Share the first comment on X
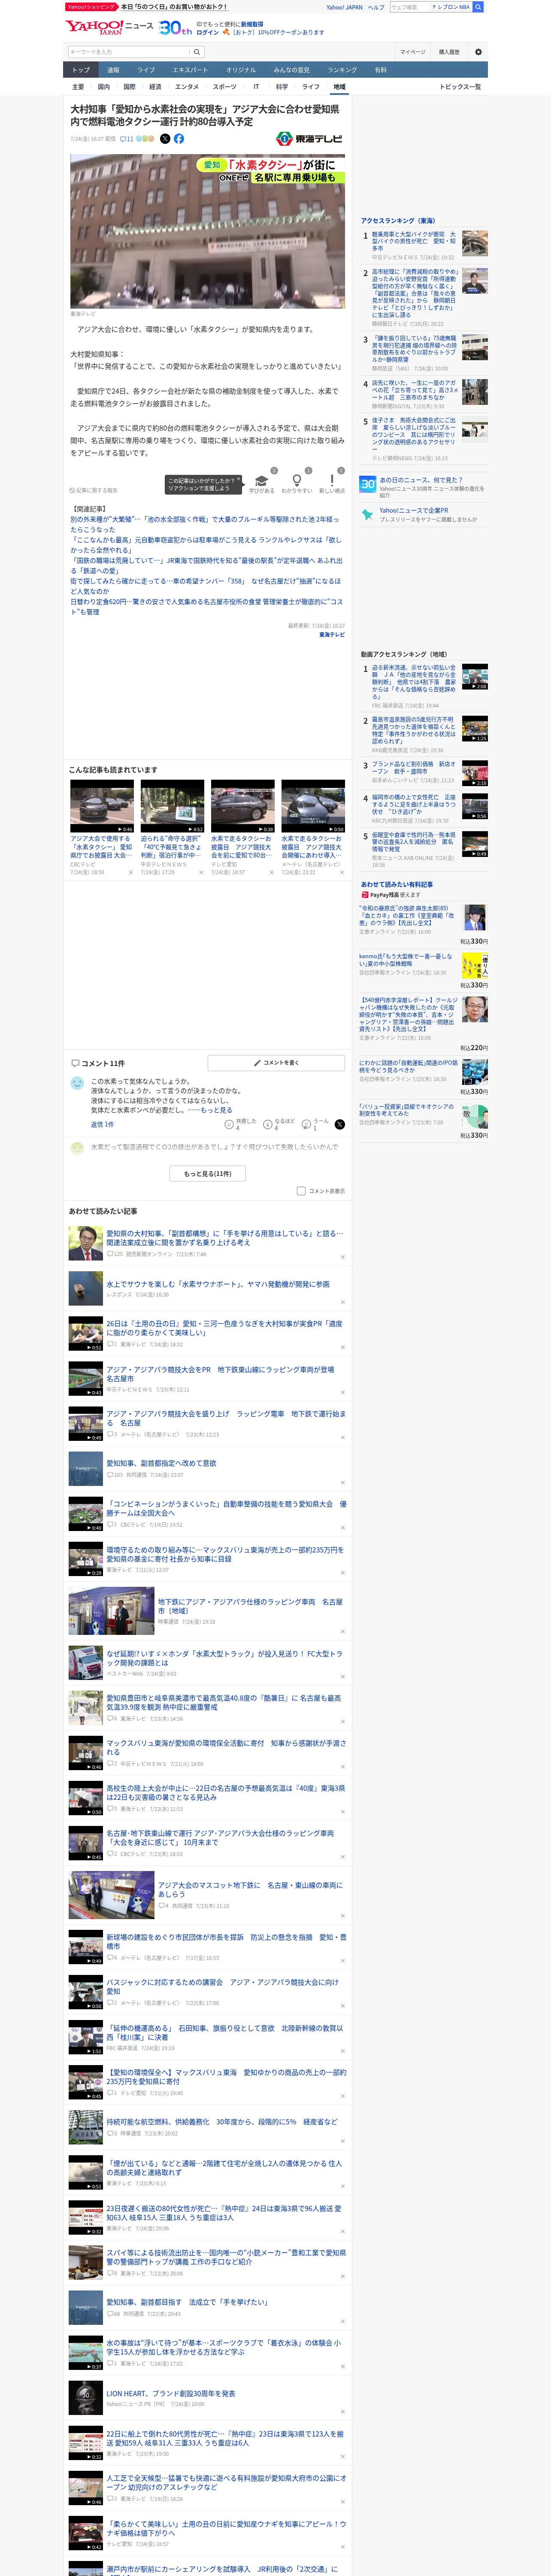This screenshot has height=2576, width=551. (x=340, y=1124)
